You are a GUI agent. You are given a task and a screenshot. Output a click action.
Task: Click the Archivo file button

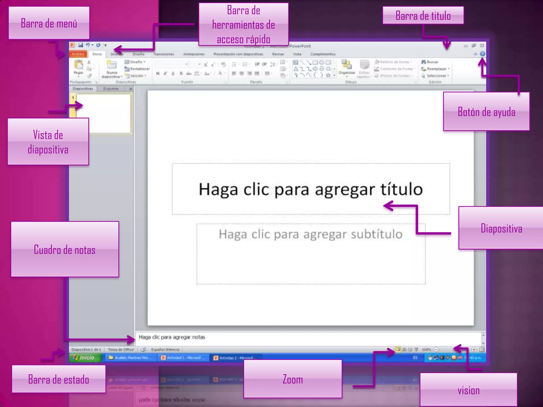click(78, 54)
